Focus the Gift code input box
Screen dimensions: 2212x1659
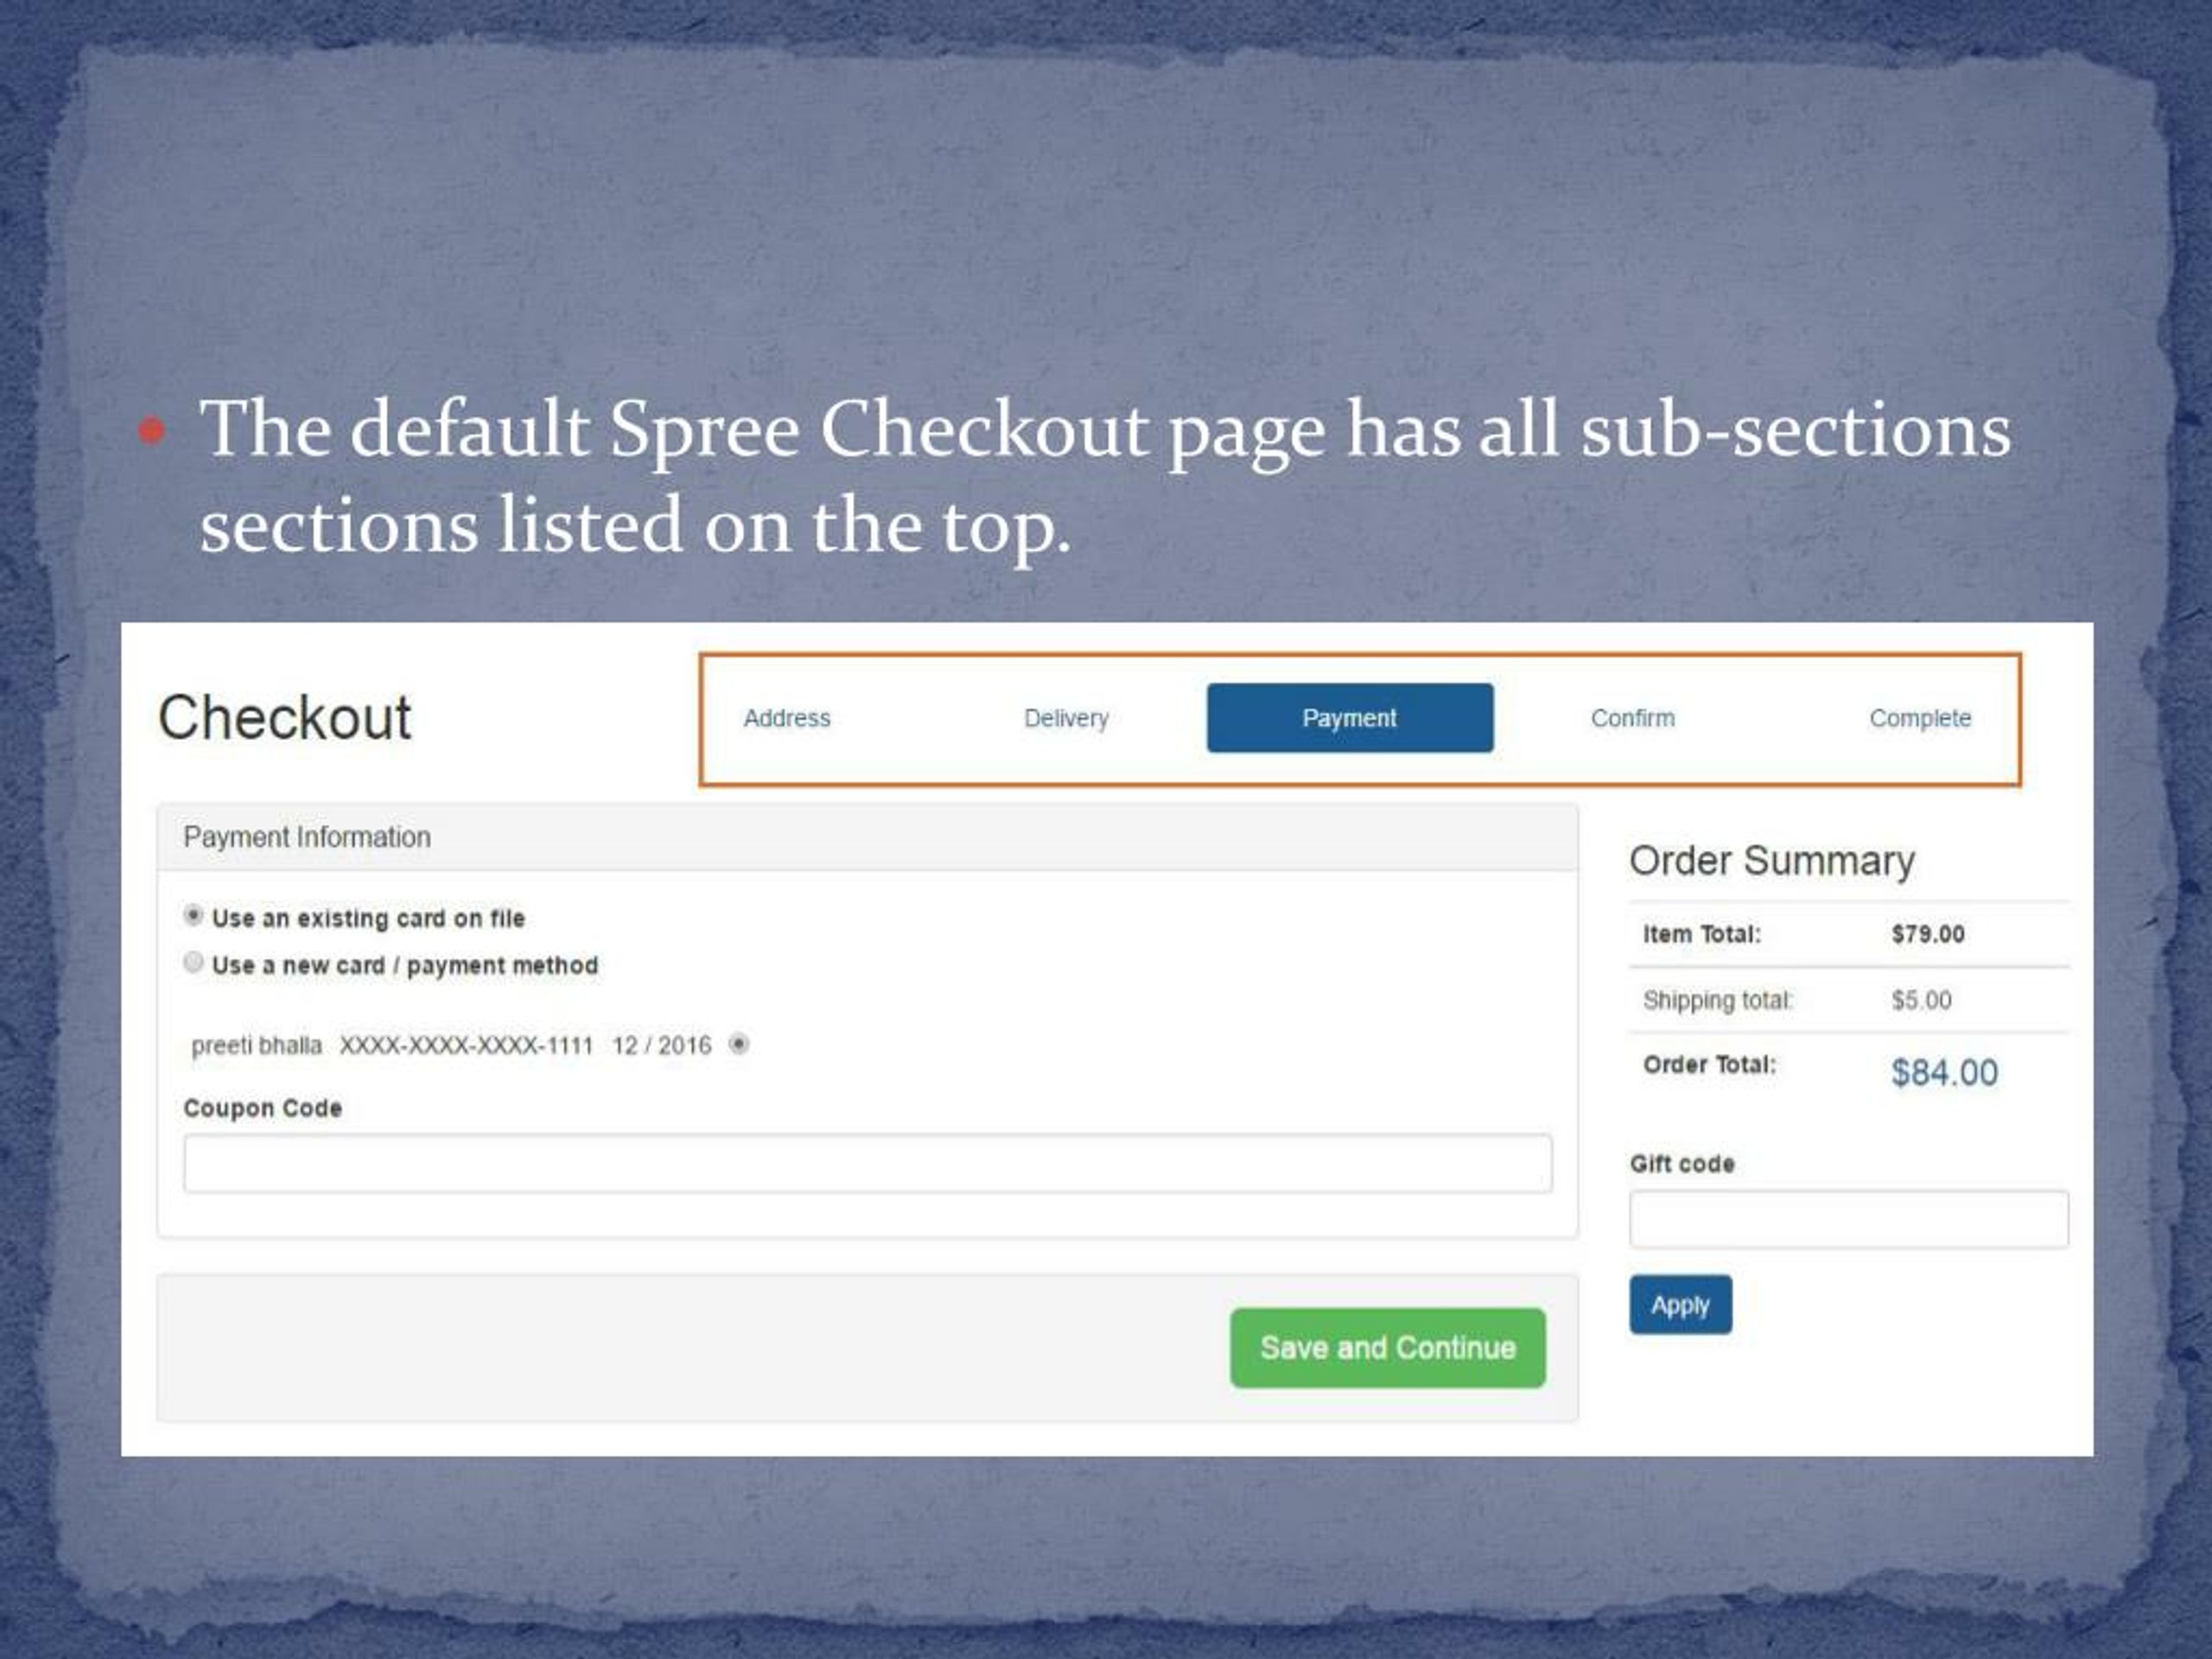pos(1849,1219)
